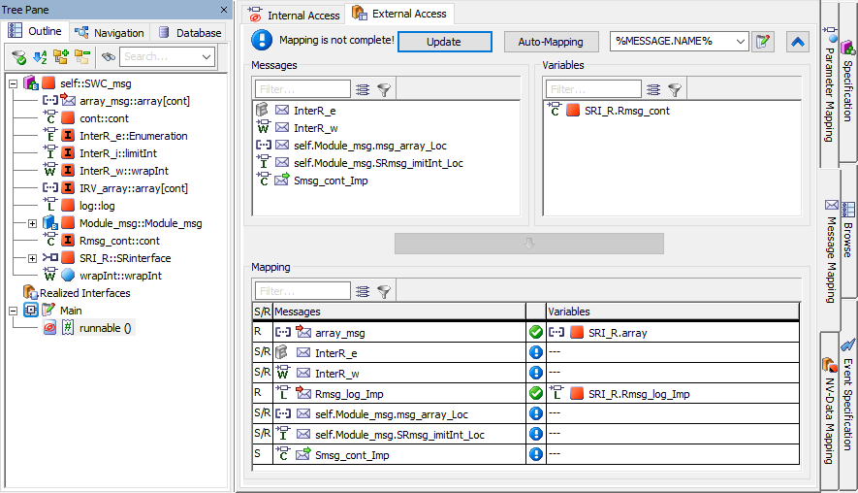This screenshot has width=858, height=493.
Task: Select InterR_w in the Messages list
Action: pos(316,128)
